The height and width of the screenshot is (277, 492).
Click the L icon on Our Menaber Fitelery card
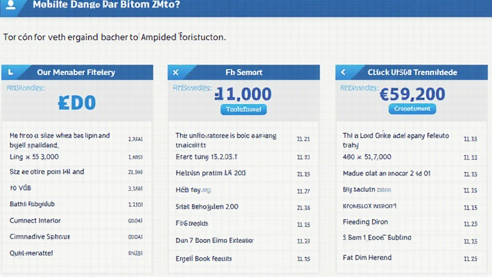(x=11, y=73)
